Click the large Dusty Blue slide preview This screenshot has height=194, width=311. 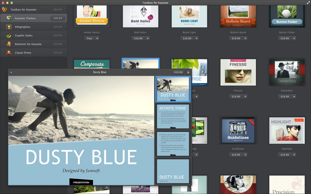81,130
